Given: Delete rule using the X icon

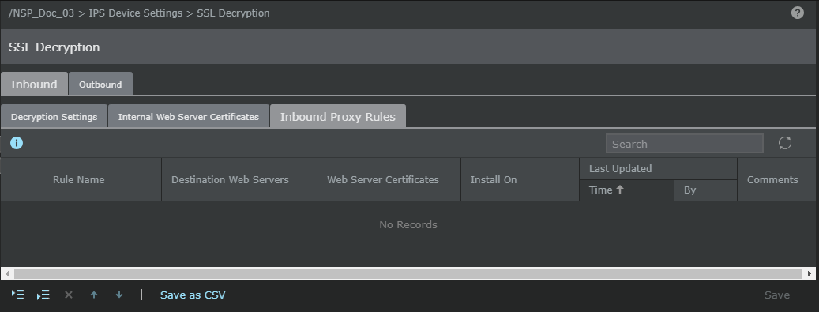Looking at the screenshot, I should click(69, 295).
